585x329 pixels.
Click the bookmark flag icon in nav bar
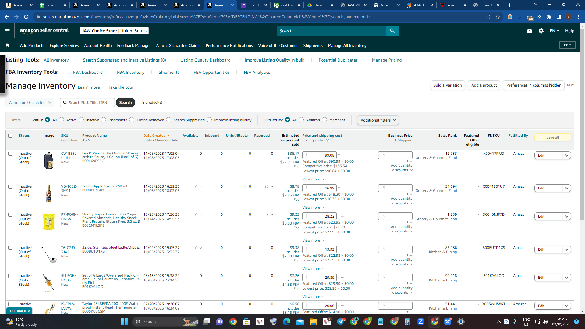(7, 45)
